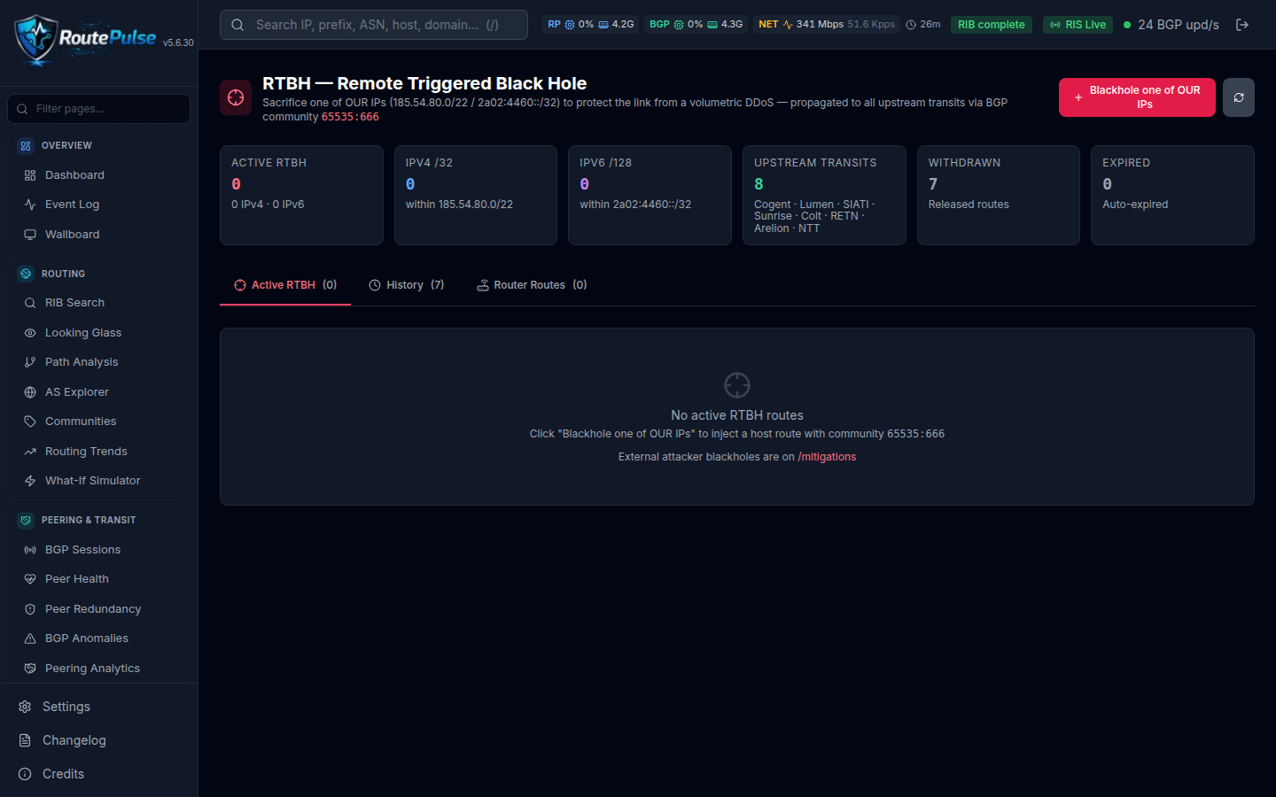1276x797 pixels.
Task: Click the global search field
Action: [373, 25]
